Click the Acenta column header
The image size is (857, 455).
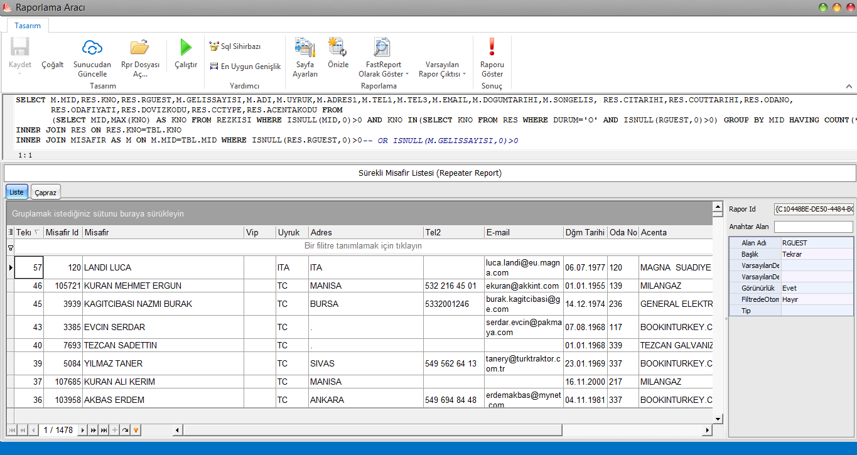pyautogui.click(x=676, y=232)
